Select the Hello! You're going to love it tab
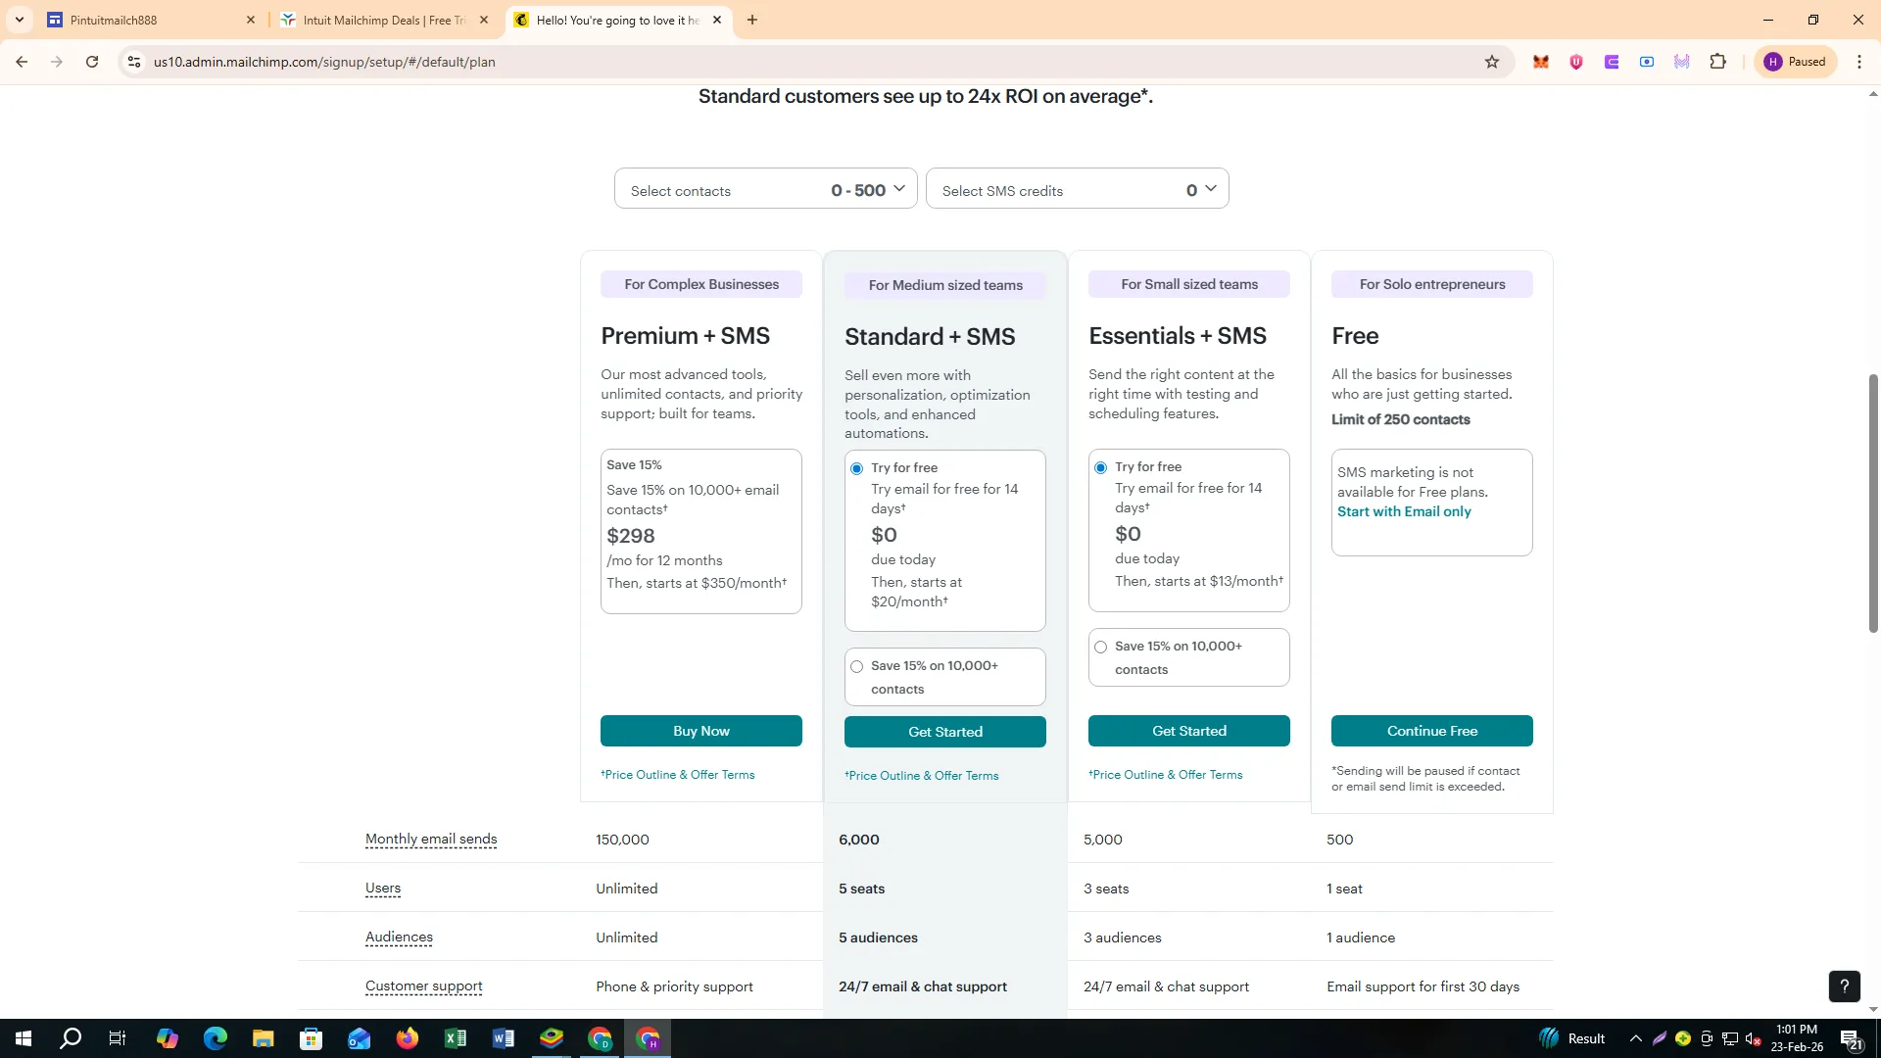The height and width of the screenshot is (1058, 1881). tap(618, 20)
